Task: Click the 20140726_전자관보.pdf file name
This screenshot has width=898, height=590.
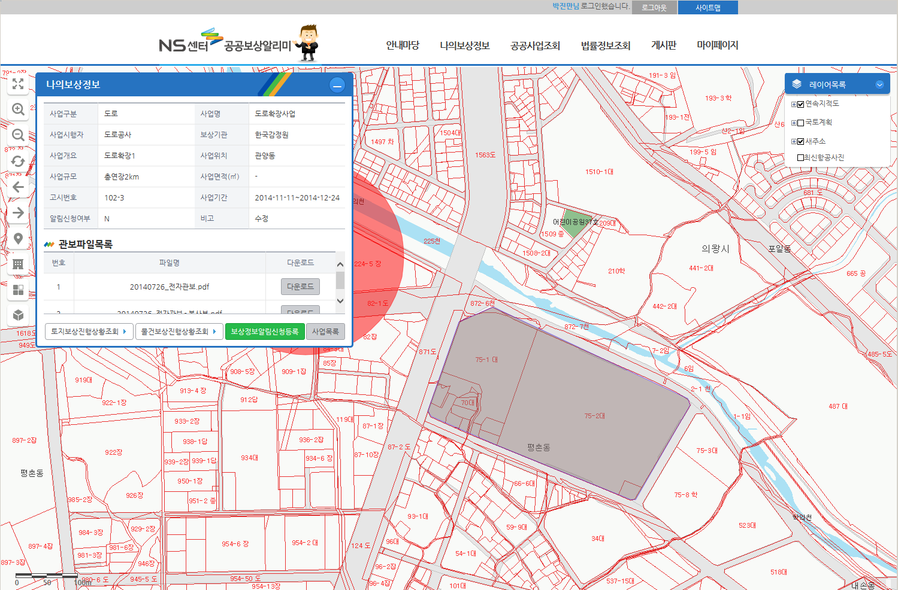Action: pyautogui.click(x=170, y=287)
